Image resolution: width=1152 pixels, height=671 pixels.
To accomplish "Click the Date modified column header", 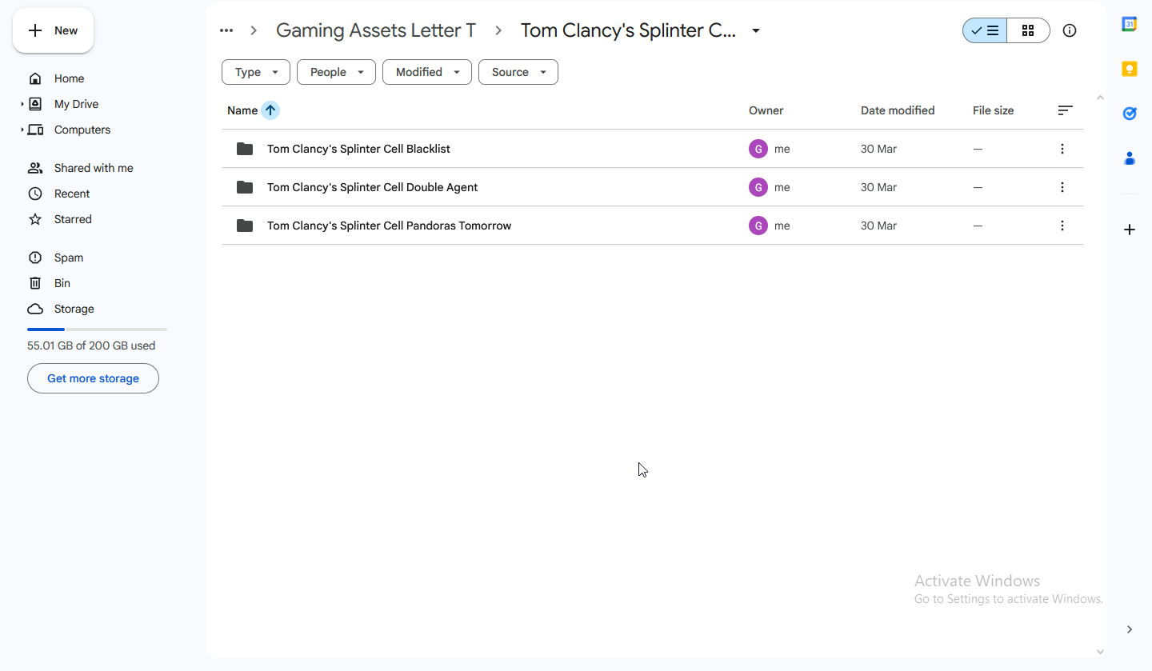I will 898,110.
